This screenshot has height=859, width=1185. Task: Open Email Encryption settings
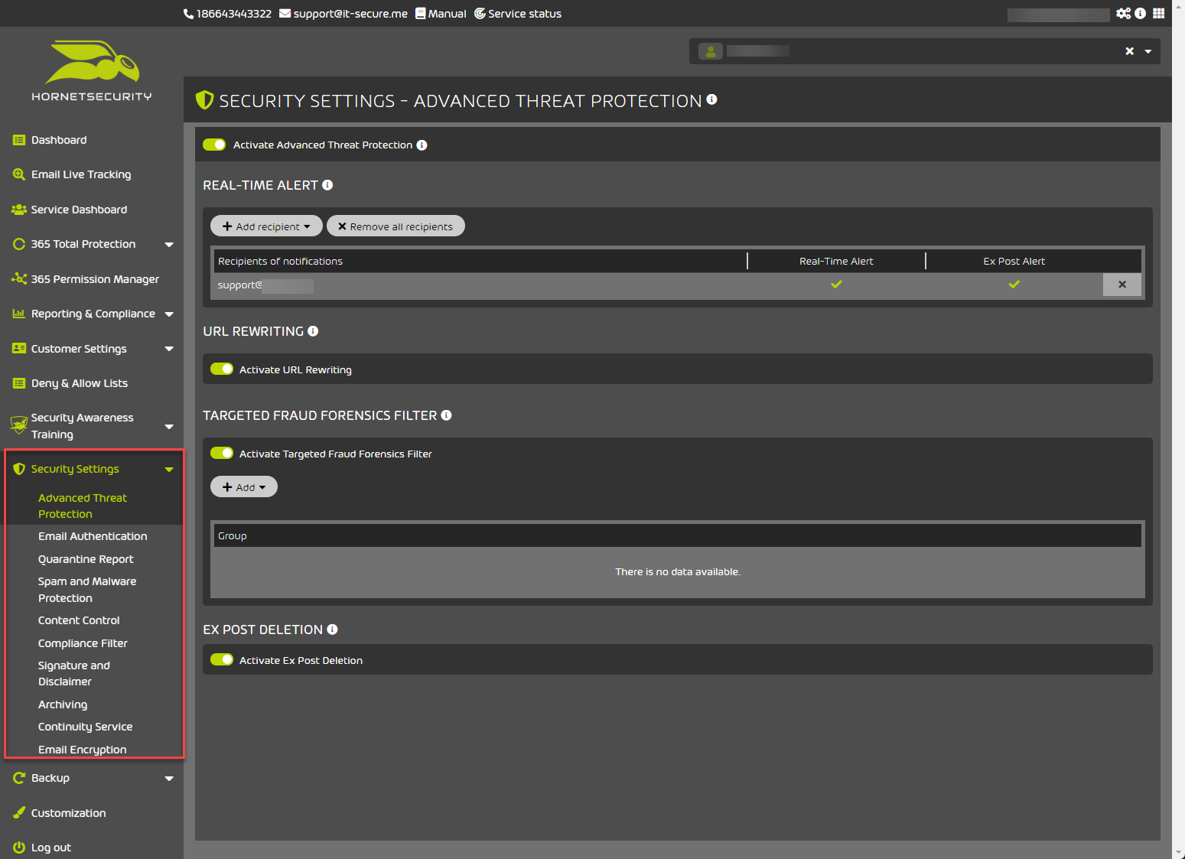[83, 750]
